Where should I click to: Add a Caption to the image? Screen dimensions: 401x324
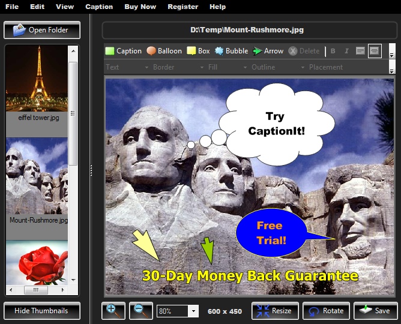pos(123,51)
